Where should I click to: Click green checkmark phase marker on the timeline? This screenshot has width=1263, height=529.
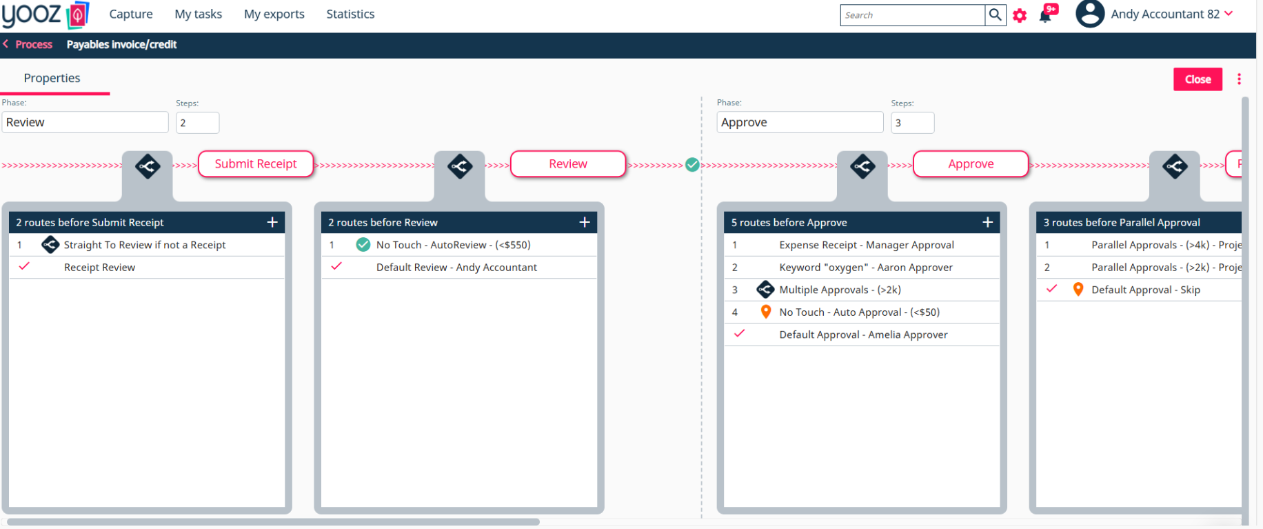pyautogui.click(x=692, y=165)
